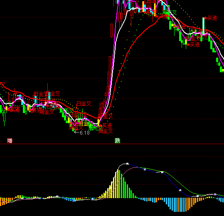Image resolution: width=224 pixels, height=216 pixels.
Task: Select the large hollow red candlestick mid-surge
Action: click(x=110, y=74)
